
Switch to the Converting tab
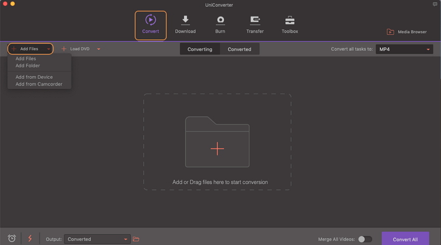(x=200, y=49)
